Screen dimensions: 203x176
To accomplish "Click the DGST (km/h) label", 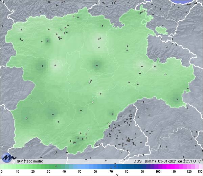I will click(145, 161).
